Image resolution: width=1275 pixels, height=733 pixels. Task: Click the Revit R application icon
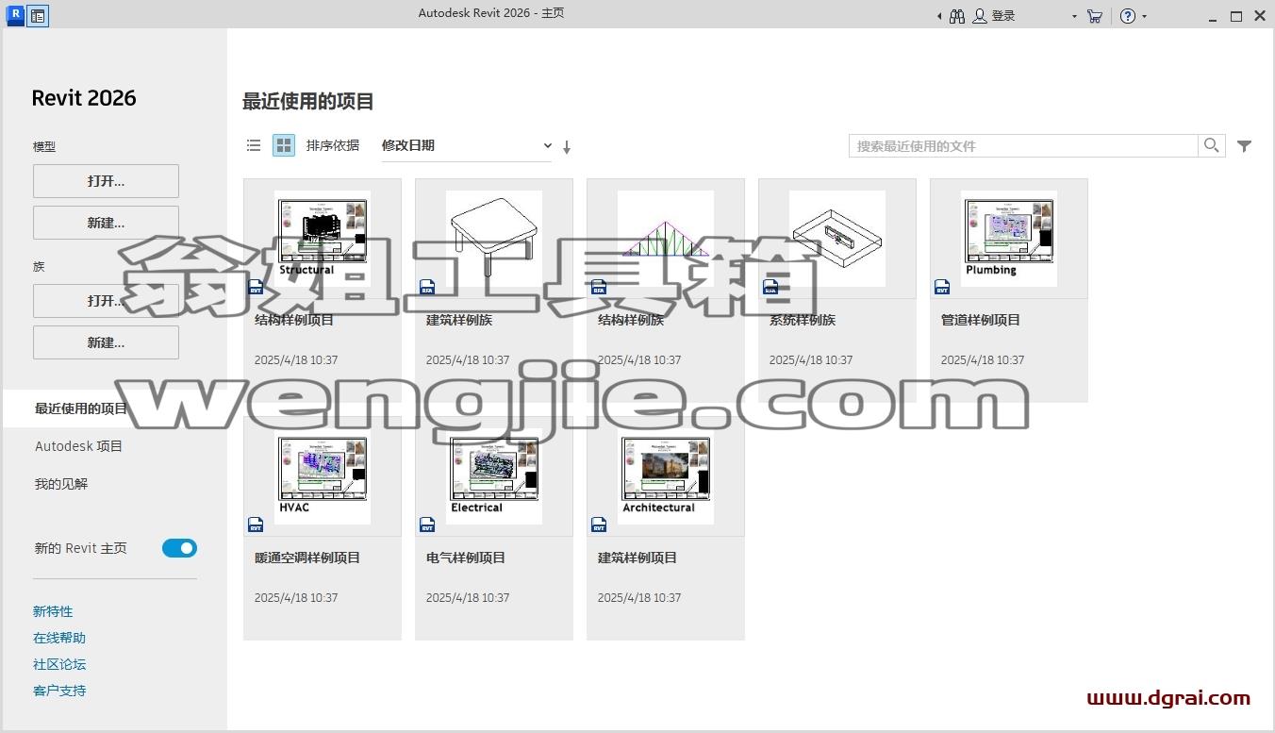coord(14,15)
